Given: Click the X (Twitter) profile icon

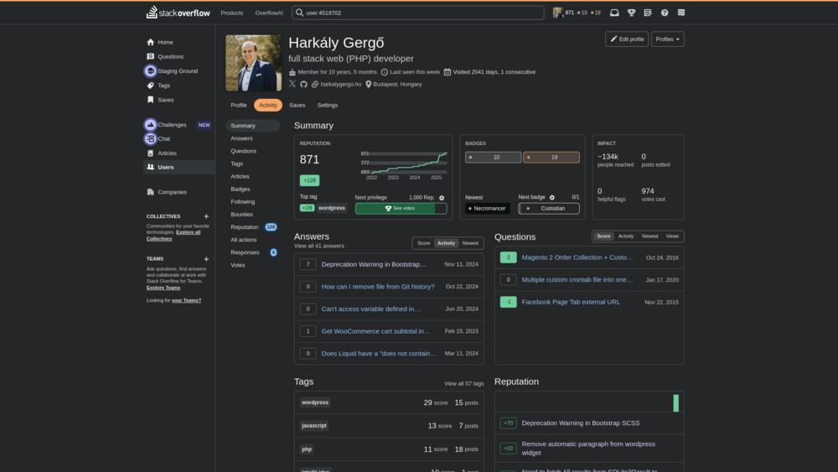Looking at the screenshot, I should tap(292, 85).
